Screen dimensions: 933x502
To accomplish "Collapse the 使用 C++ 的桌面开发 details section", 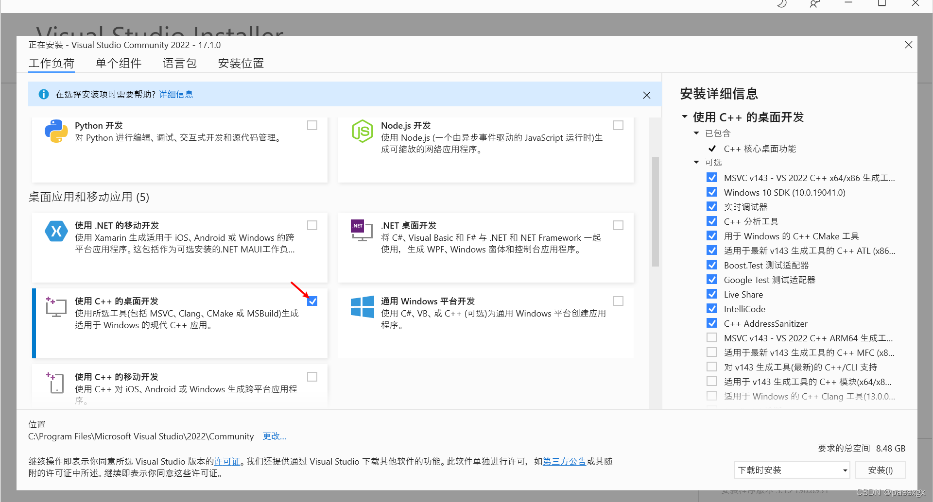I will (x=685, y=117).
